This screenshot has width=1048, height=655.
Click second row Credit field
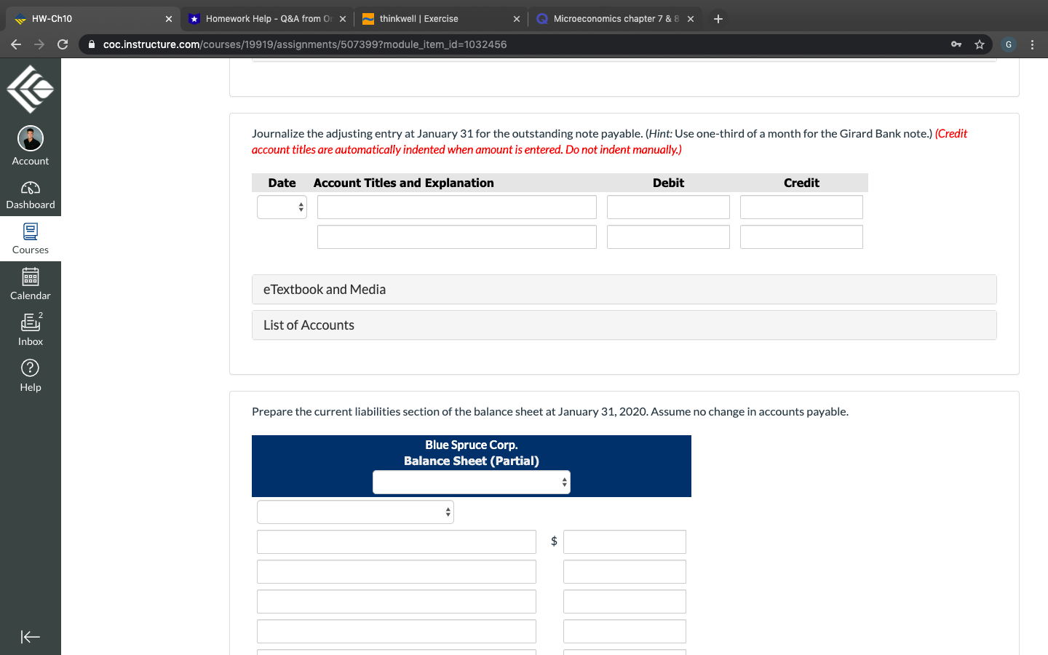click(801, 237)
